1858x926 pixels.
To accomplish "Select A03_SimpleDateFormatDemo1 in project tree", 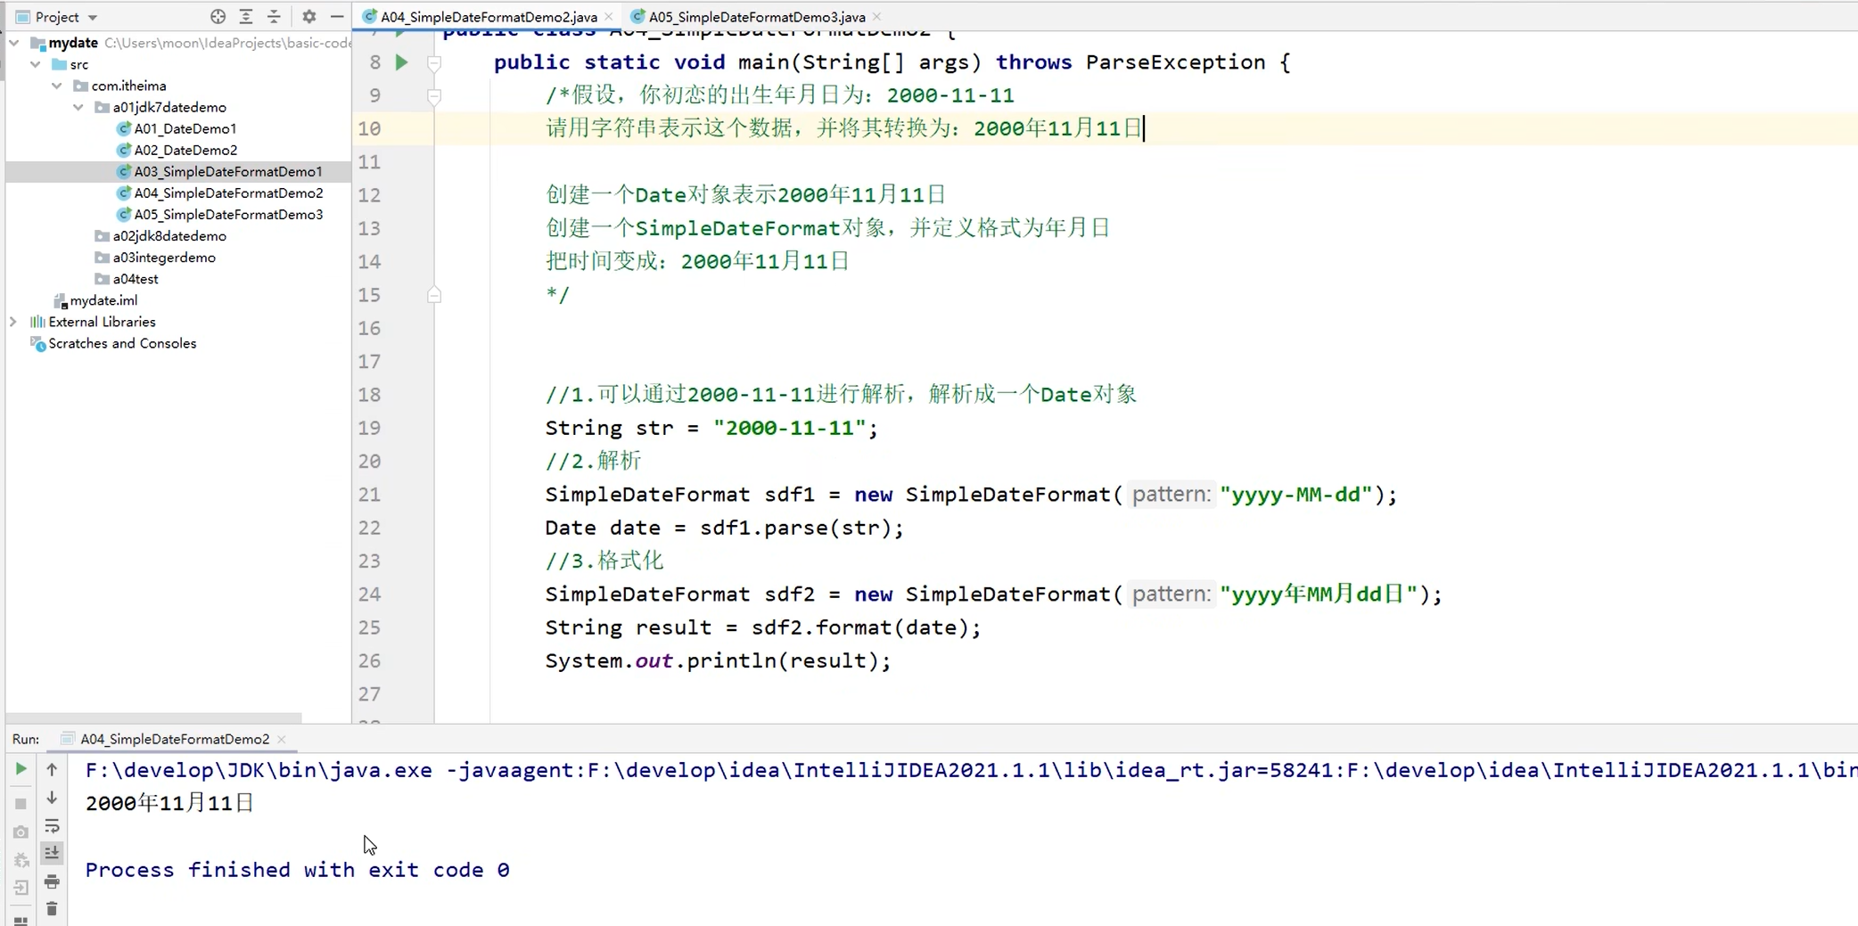I will tap(226, 170).
